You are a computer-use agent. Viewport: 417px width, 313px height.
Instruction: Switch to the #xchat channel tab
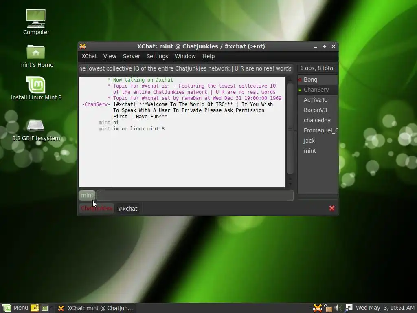point(128,208)
